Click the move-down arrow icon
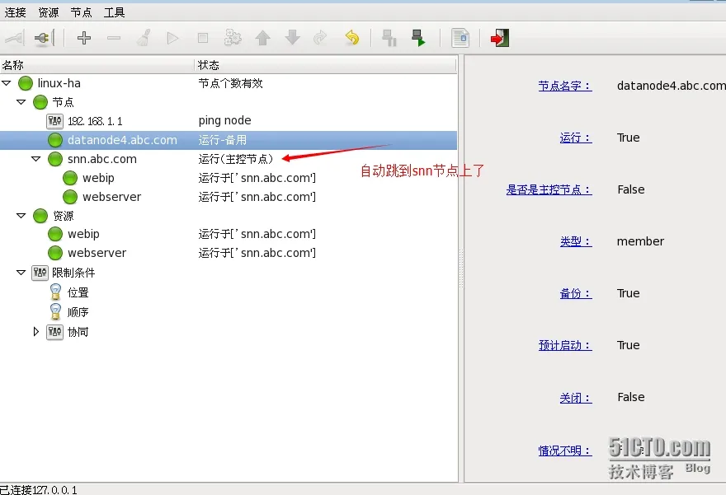Image resolution: width=726 pixels, height=495 pixels. pos(292,38)
